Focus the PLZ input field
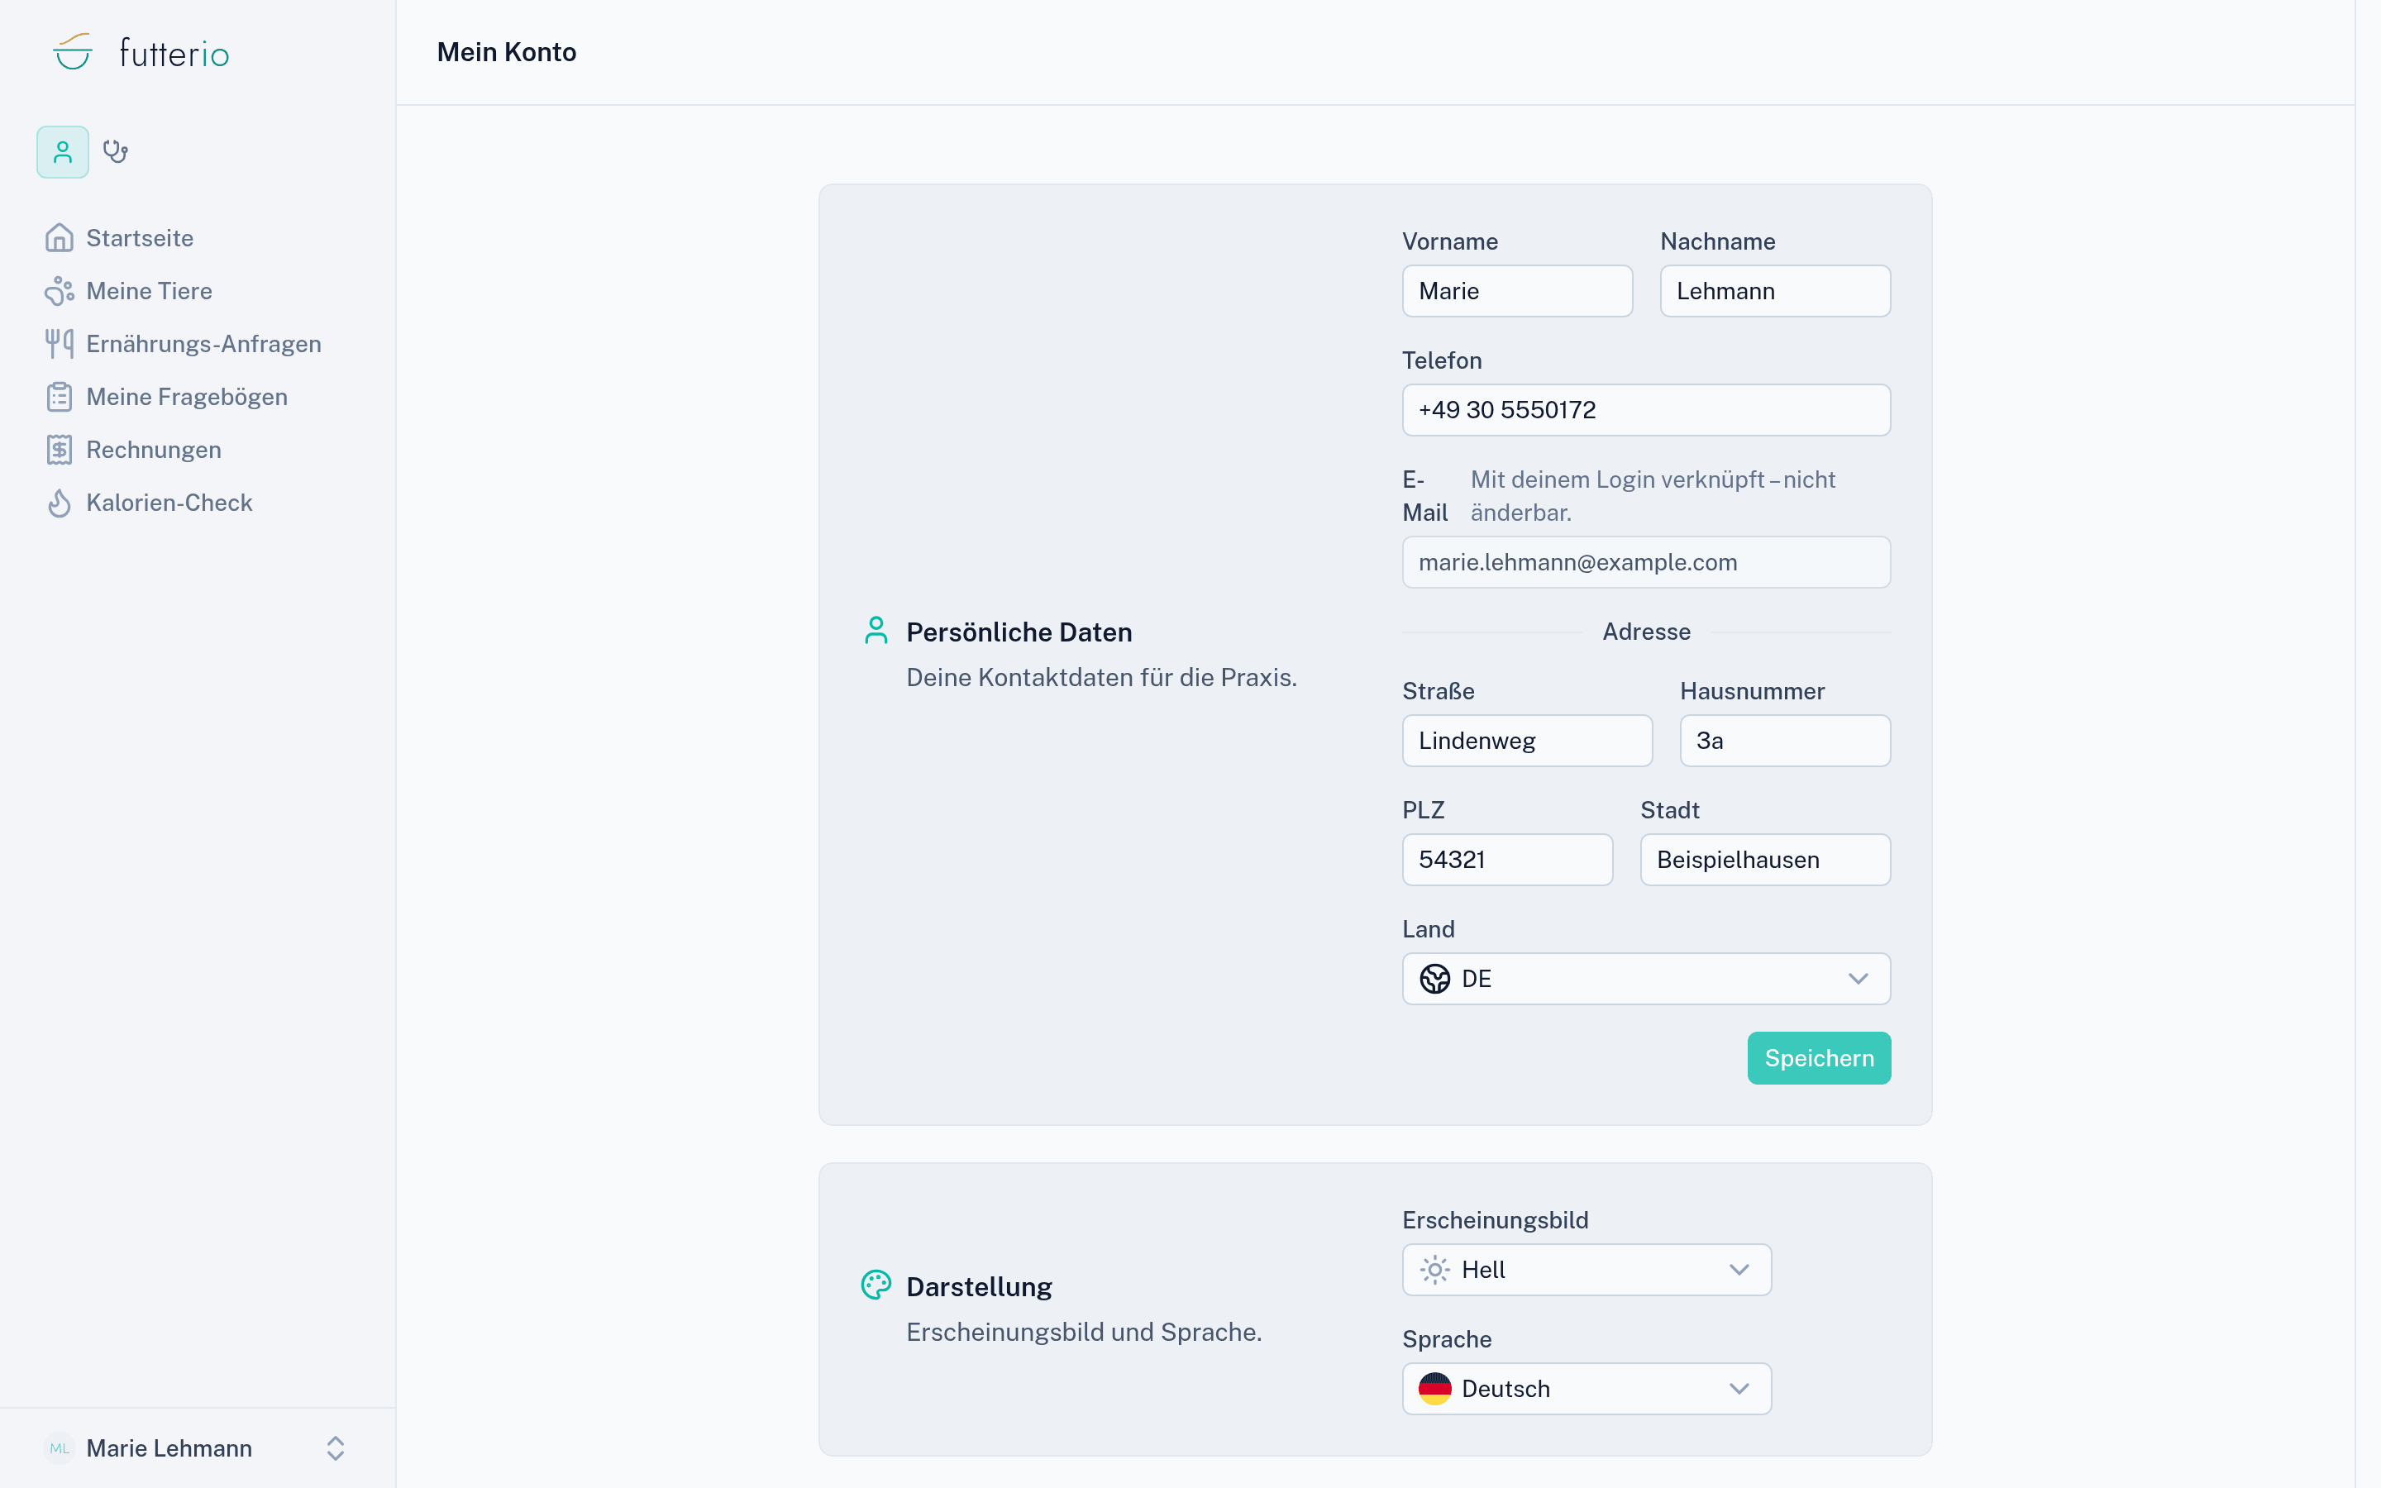This screenshot has height=1488, width=2381. pyautogui.click(x=1507, y=860)
